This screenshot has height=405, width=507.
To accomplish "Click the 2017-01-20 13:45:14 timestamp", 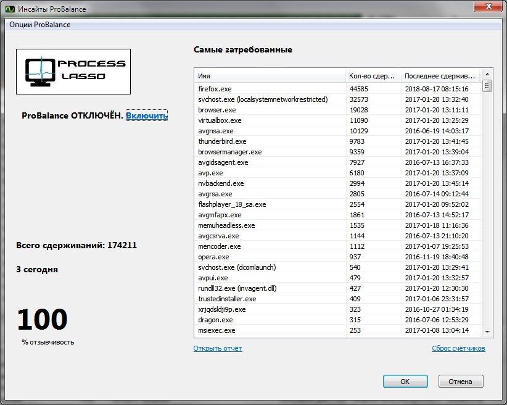I will (437, 183).
